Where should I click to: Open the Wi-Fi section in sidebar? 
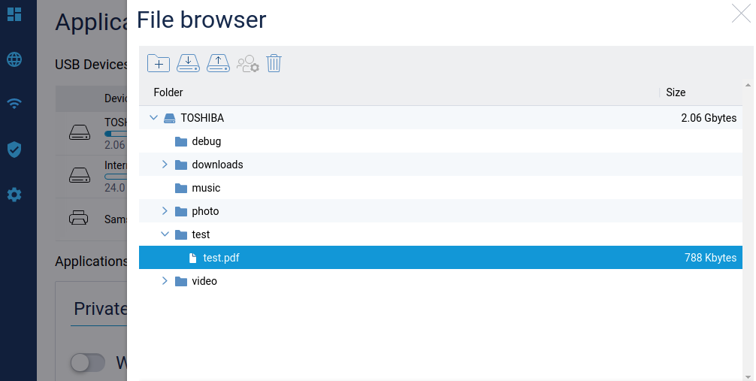[x=14, y=104]
